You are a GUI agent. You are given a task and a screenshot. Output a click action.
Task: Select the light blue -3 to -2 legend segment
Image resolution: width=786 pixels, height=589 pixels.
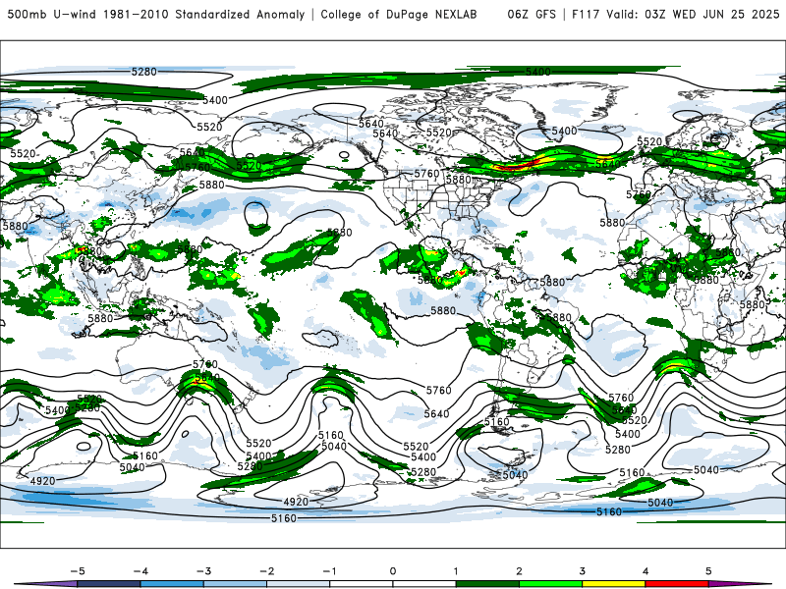[235, 584]
